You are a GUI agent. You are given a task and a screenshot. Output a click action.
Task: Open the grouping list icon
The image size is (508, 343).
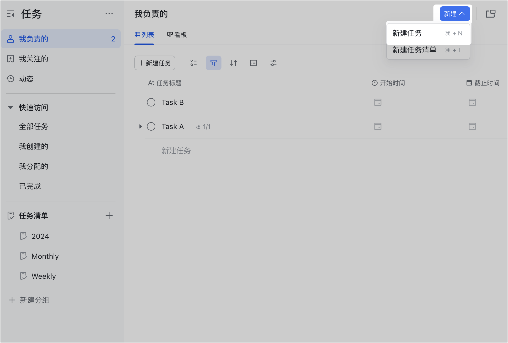click(253, 63)
